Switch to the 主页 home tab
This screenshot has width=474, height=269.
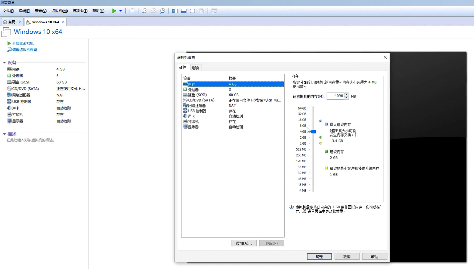coord(12,22)
